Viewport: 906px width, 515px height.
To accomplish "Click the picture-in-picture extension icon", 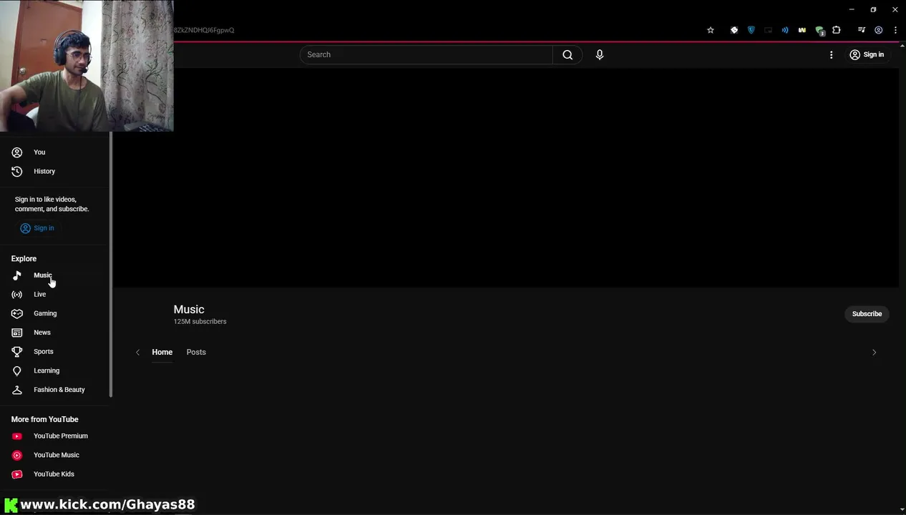I will pyautogui.click(x=768, y=30).
